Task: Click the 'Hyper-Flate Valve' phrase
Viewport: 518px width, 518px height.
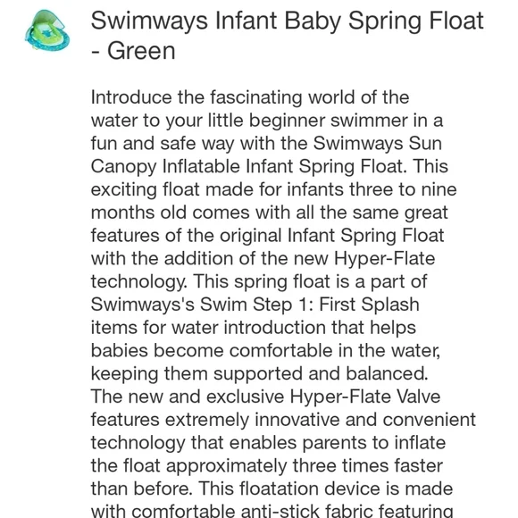Action: [x=365, y=397]
